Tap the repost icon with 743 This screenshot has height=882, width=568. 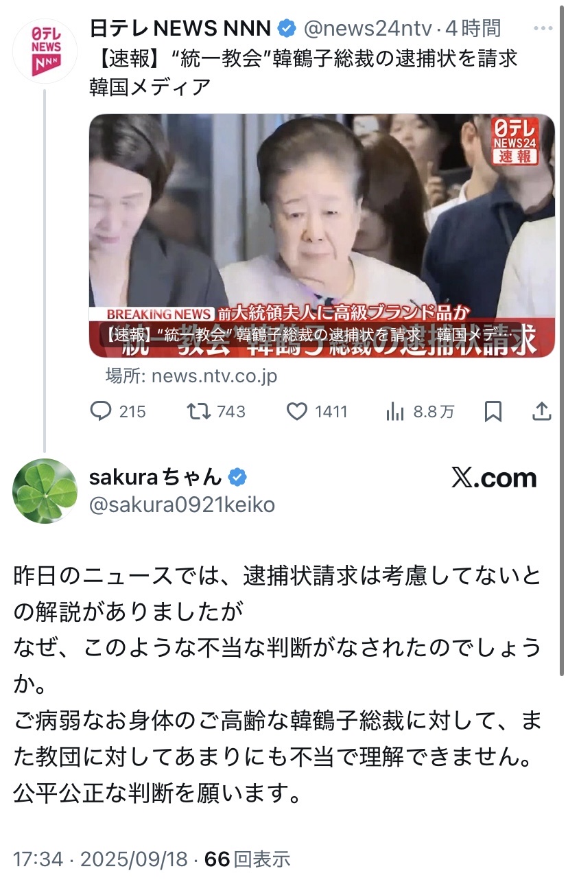pyautogui.click(x=199, y=411)
